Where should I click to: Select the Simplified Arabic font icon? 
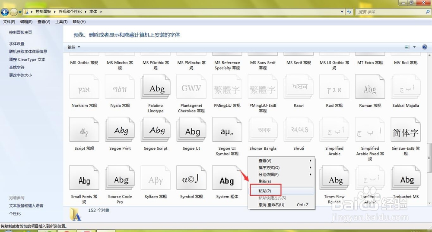[334, 130]
